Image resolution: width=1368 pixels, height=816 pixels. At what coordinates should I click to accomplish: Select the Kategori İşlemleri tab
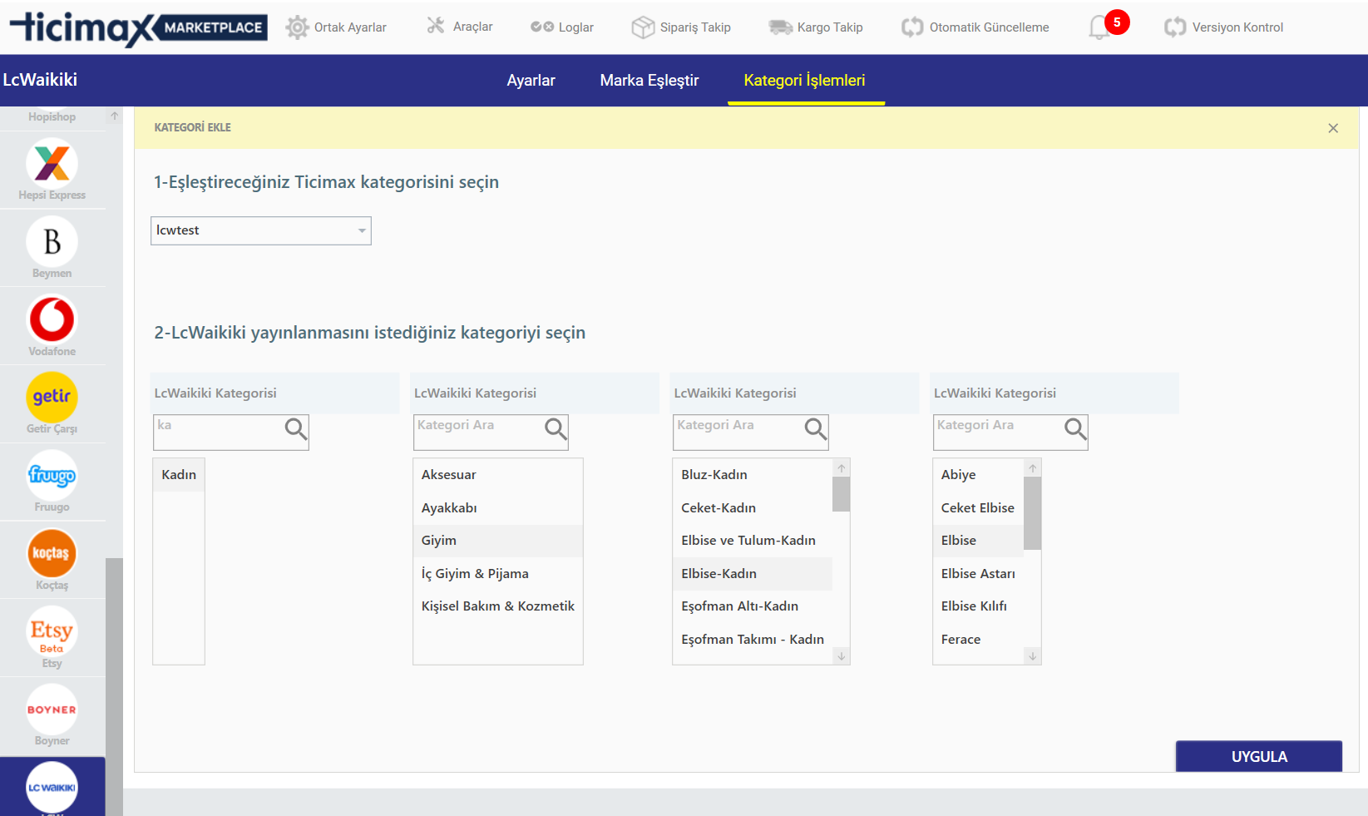click(805, 81)
